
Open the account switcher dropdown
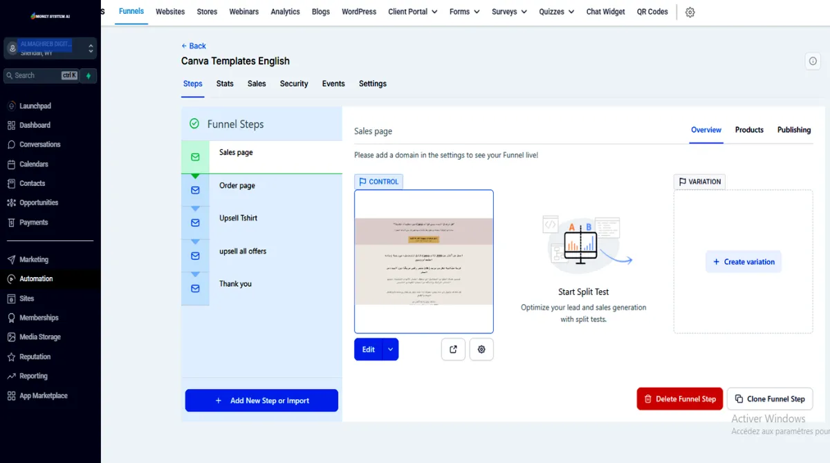(50, 48)
